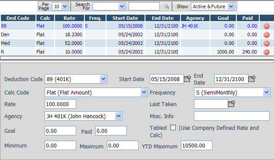The image size is (274, 160).
Task: Sort by Start Date column header
Action: [x=126, y=18]
